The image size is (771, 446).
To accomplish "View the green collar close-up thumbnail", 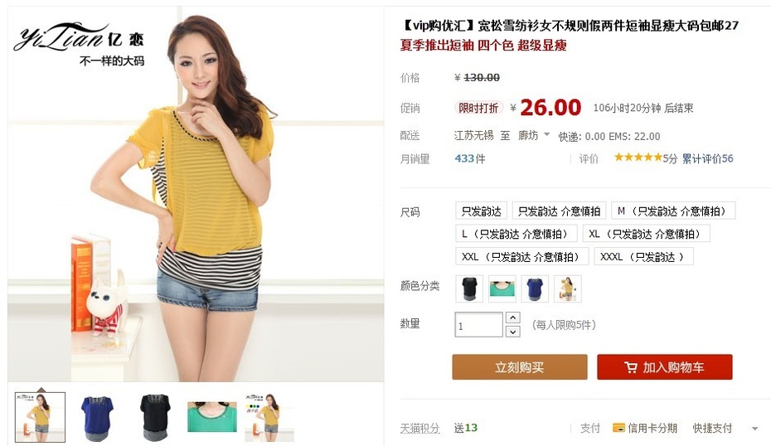I will 212,416.
